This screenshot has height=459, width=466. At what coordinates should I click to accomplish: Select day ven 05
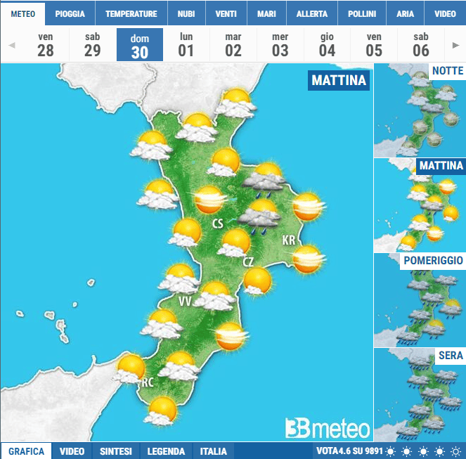[374, 45]
